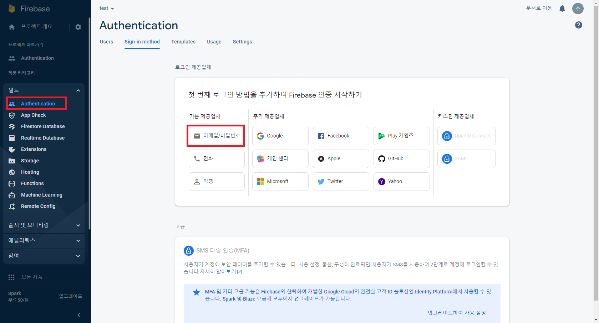Click the Twitter bird icon
This screenshot has width=599, height=323.
(x=321, y=182)
